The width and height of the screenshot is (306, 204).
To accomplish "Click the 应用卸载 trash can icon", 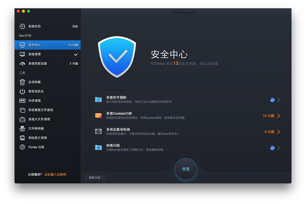I will click(x=22, y=82).
